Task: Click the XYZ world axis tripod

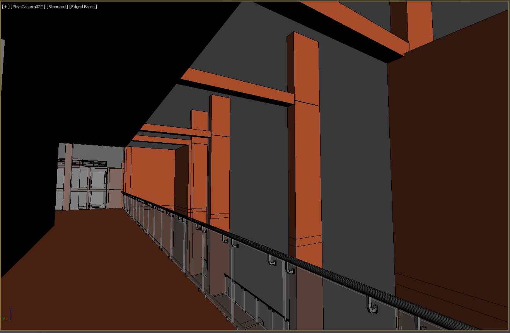Action: [x=7, y=315]
